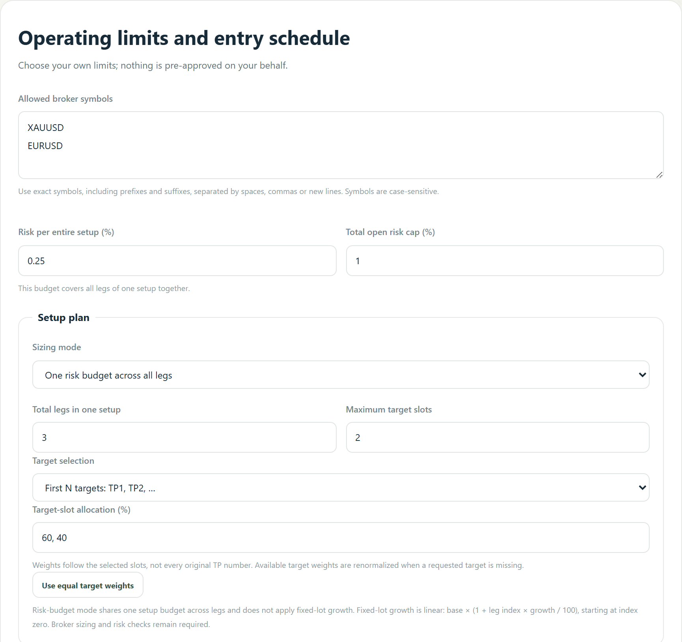Click the Sizing mode label
The width and height of the screenshot is (682, 642).
tap(57, 347)
